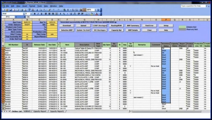Open the Data menu
Image resolution: width=212 pixels, height=120 pixels.
(46, 6)
